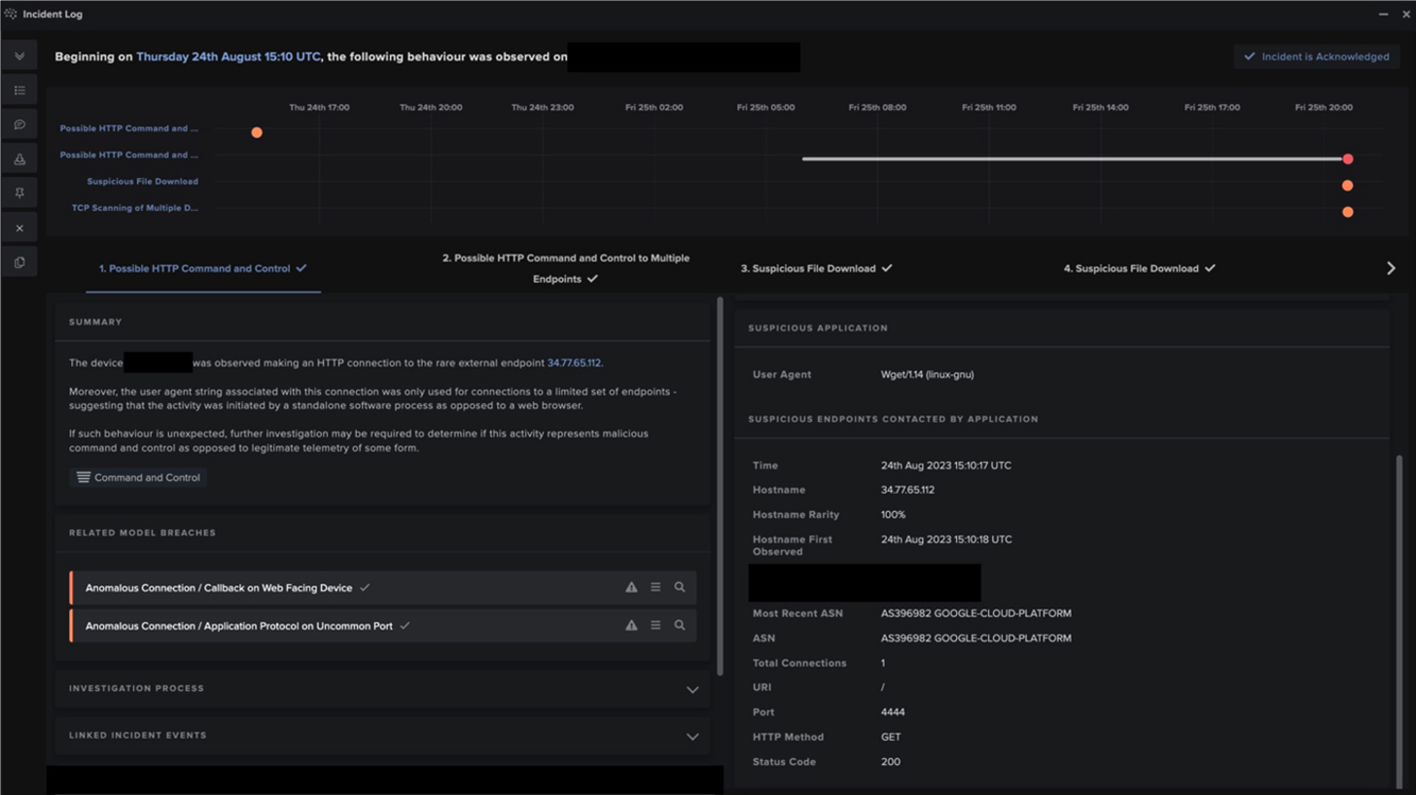Viewport: 1416px width, 795px height.
Task: Pin the incident using pin icon
Action: tap(18, 192)
